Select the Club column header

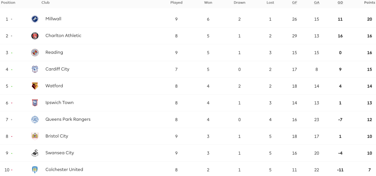pyautogui.click(x=45, y=2)
